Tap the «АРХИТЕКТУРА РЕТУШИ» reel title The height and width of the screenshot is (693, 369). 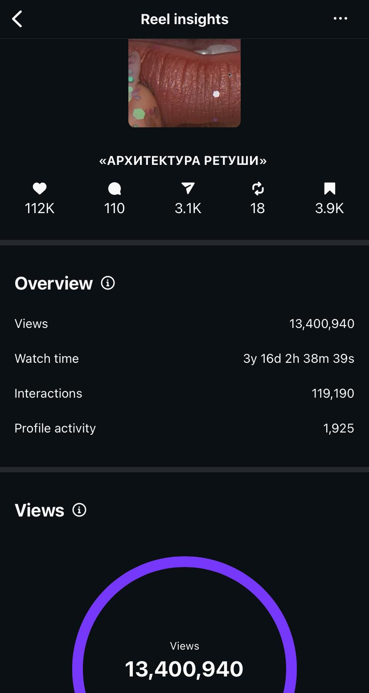pyautogui.click(x=183, y=161)
